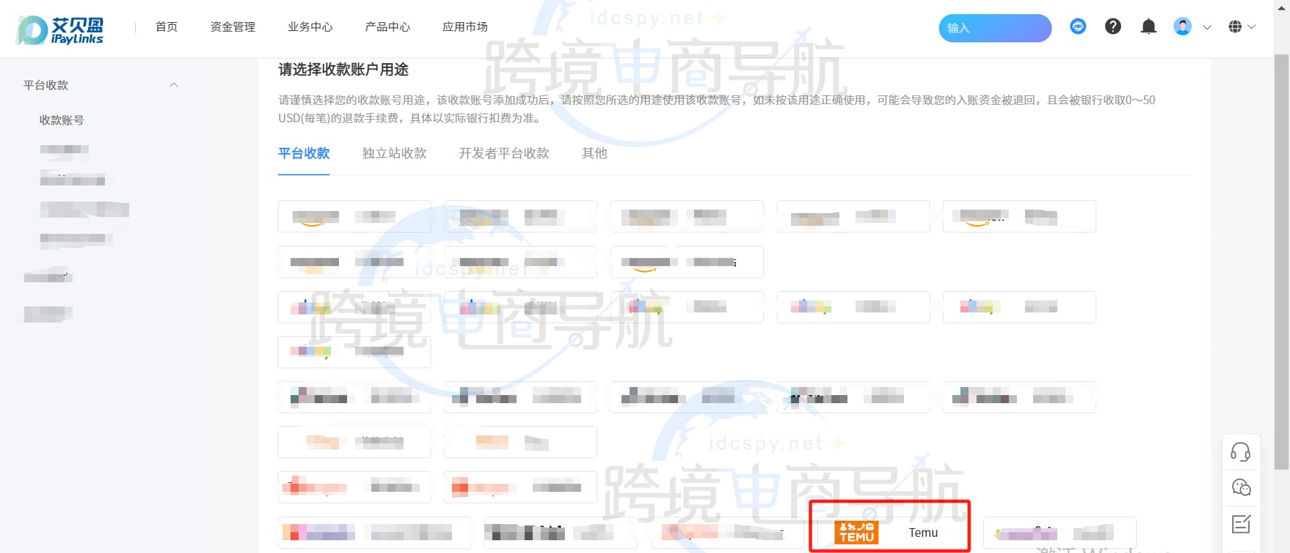Open the help question mark icon
The height and width of the screenshot is (553, 1290).
pyautogui.click(x=1113, y=26)
